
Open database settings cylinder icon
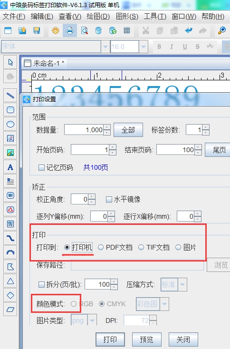pos(98,30)
